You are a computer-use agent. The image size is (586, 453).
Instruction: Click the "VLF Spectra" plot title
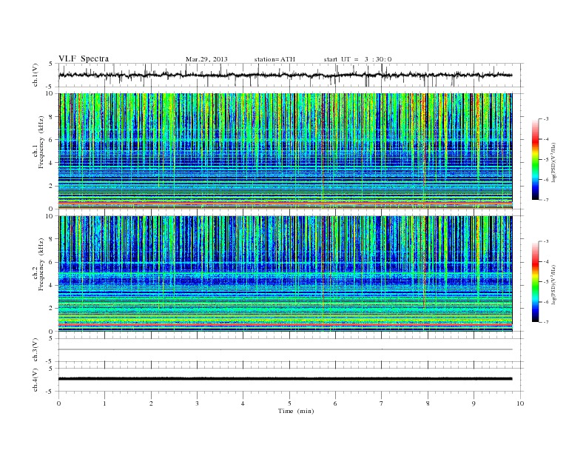tap(84, 58)
